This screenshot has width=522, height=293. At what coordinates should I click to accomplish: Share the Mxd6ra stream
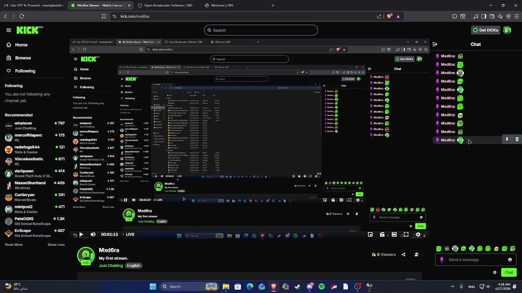click(403, 254)
